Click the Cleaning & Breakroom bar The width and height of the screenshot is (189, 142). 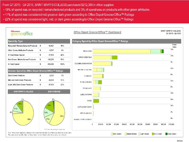click(x=102, y=64)
